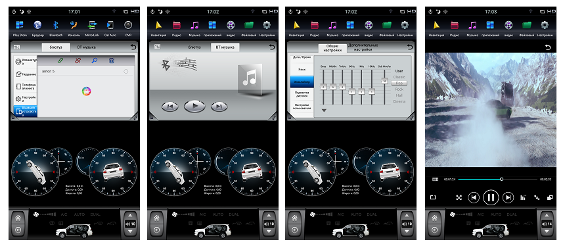
Task: Open video equalizer icon right of next button
Action: [x=523, y=197]
